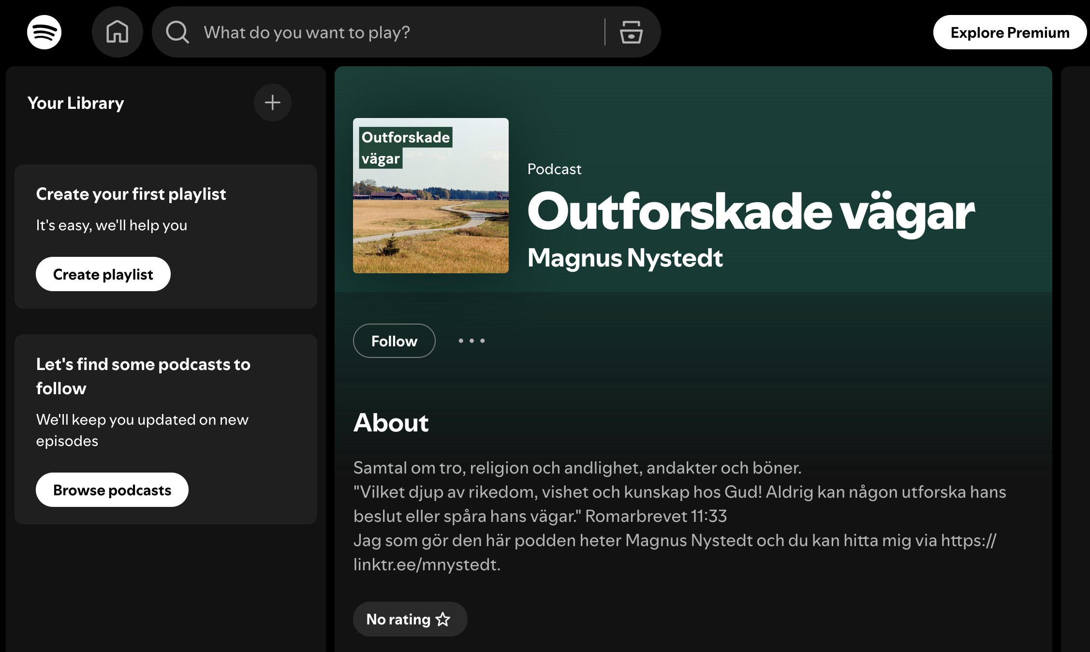Click the Your Library heading
The width and height of the screenshot is (1090, 652).
(76, 103)
